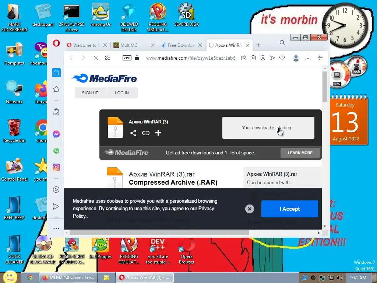
Task: Click taskbar file explorer folder icon
Action: point(106,277)
